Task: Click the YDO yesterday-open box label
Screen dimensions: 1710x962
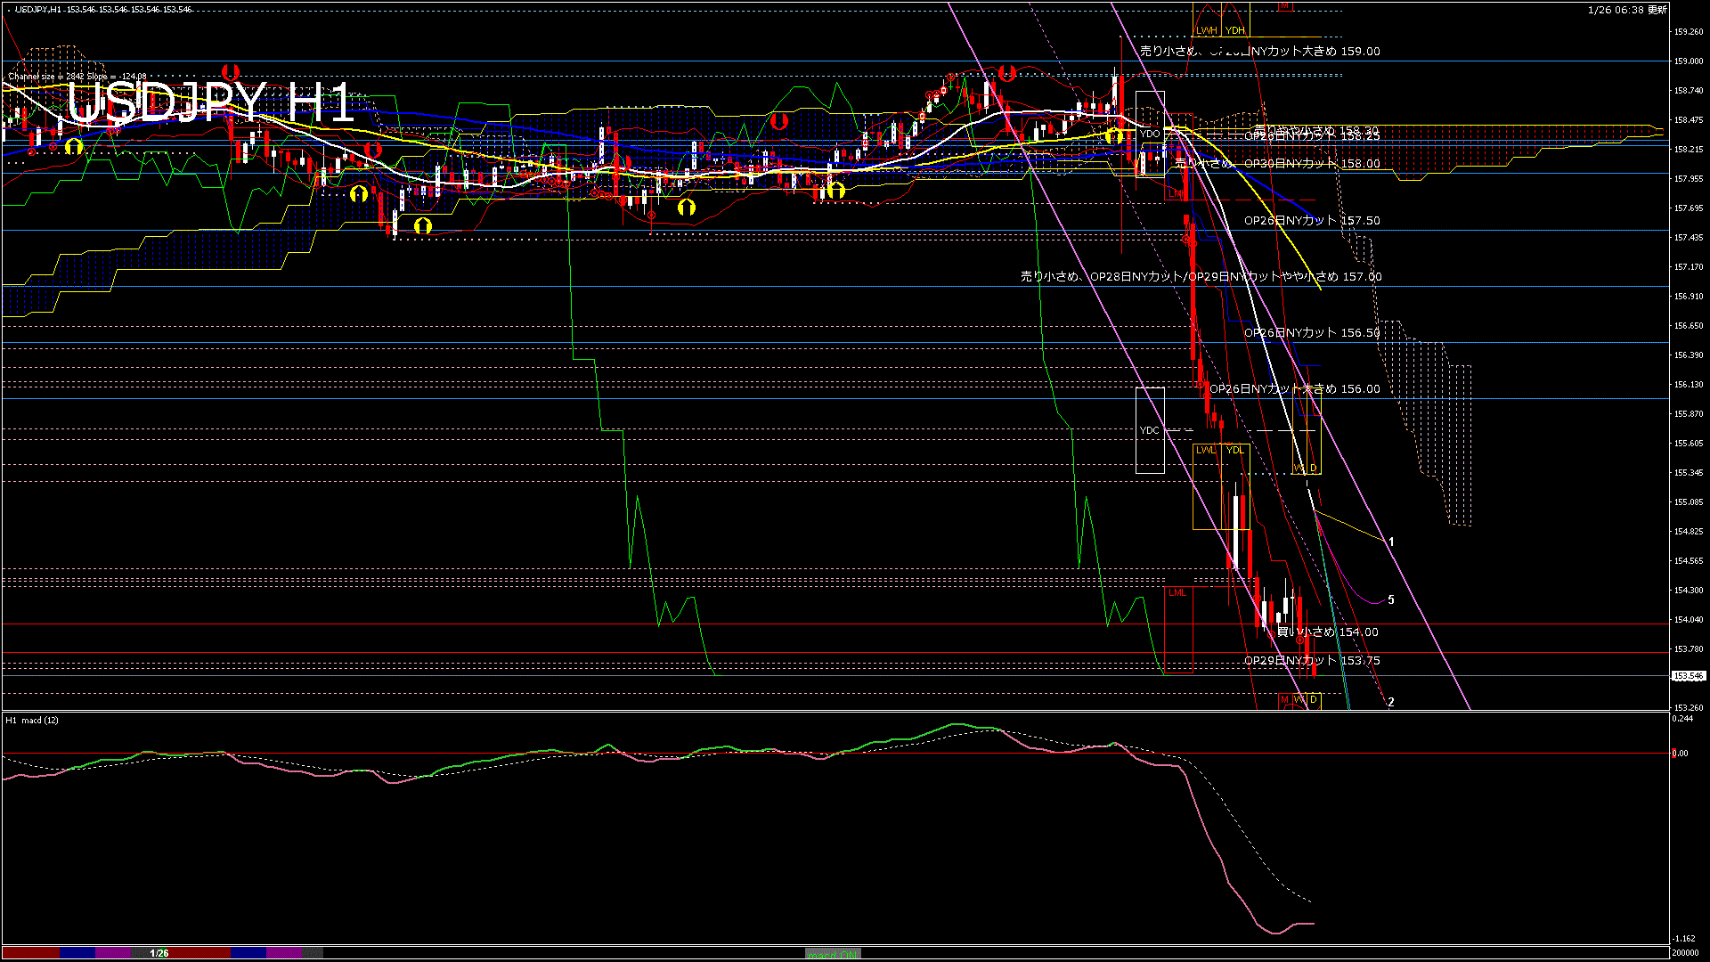Action: pos(1149,134)
